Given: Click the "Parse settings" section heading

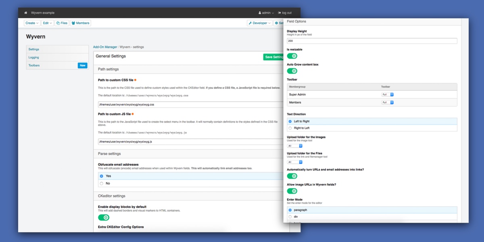Looking at the screenshot, I should (x=109, y=154).
